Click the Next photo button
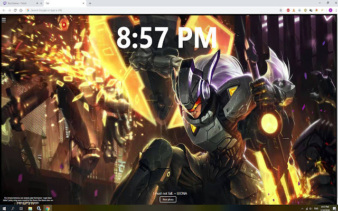This screenshot has width=338, height=211. tap(168, 199)
